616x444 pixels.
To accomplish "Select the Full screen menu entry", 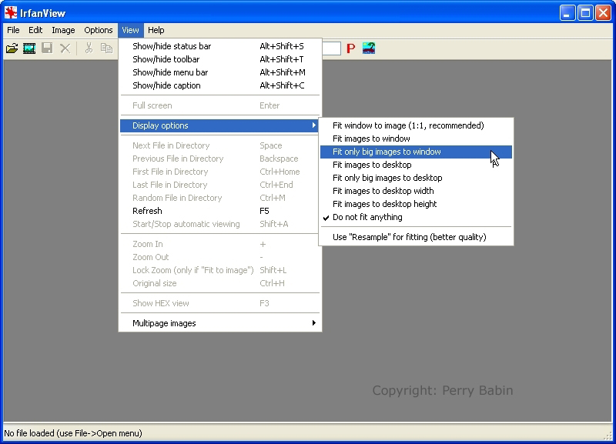I will coord(220,105).
